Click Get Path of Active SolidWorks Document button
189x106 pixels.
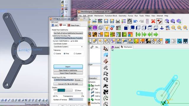pos(68,33)
